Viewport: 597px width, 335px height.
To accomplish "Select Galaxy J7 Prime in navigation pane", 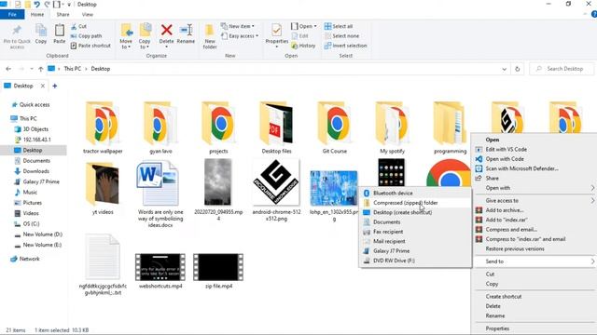I will click(36, 181).
